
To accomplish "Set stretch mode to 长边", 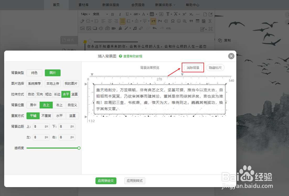I will pyautogui.click(x=57, y=94).
